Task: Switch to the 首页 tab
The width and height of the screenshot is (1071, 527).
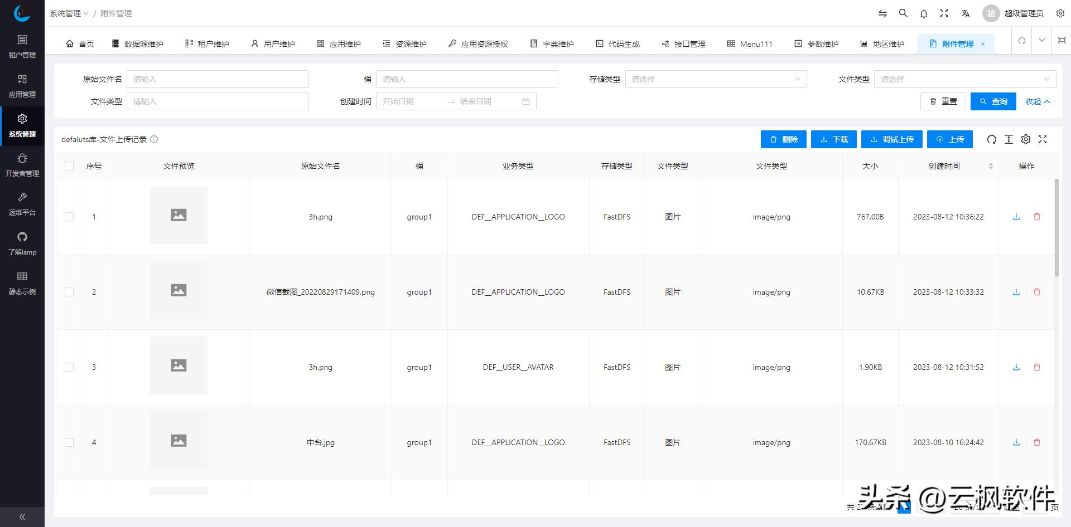Action: (80, 43)
